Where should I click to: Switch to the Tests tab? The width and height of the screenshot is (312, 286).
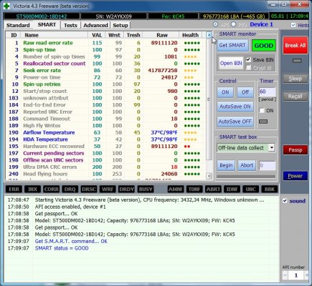[x=70, y=25]
